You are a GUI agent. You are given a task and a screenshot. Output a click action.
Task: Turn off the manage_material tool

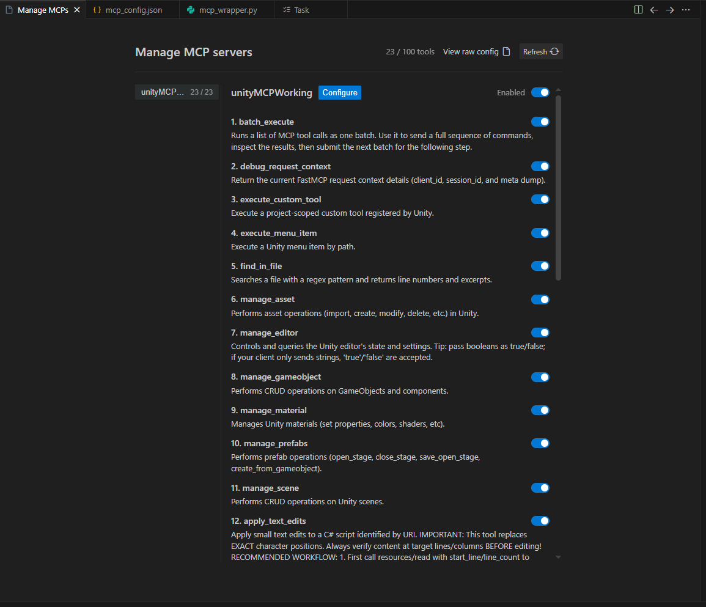[540, 410]
